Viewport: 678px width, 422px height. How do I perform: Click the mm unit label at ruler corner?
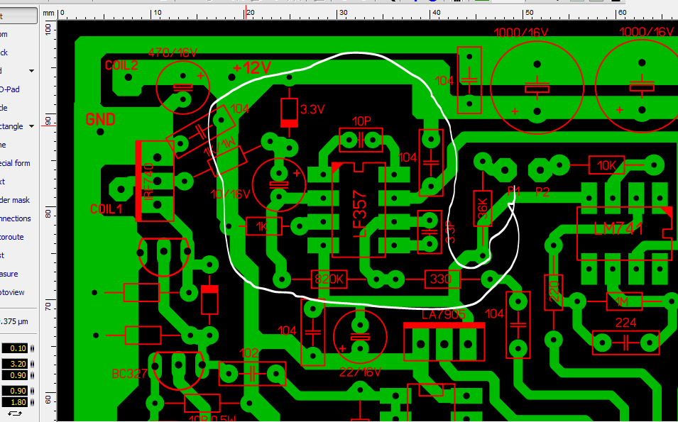click(x=48, y=13)
